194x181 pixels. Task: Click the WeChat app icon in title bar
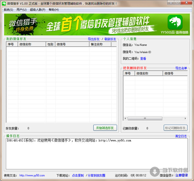pos(4,4)
